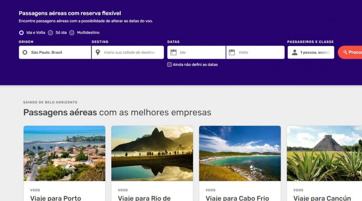
Task: Open the Viaje para Cabo Frio link
Action: (x=237, y=198)
